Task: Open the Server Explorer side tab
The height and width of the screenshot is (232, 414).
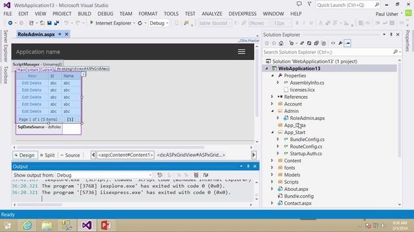Action: point(6,46)
